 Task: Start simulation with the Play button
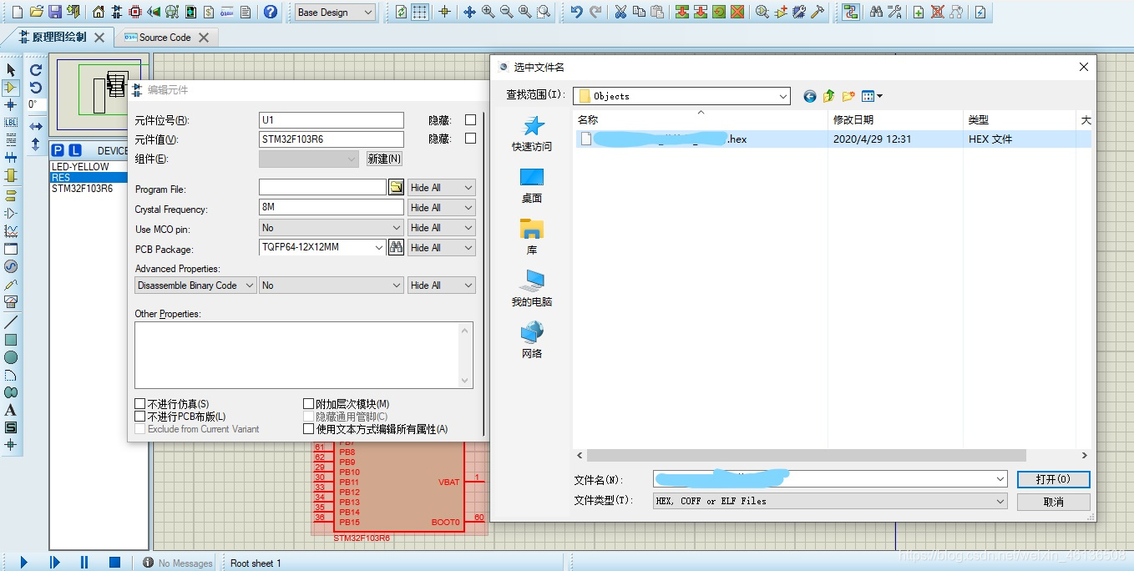click(x=24, y=563)
